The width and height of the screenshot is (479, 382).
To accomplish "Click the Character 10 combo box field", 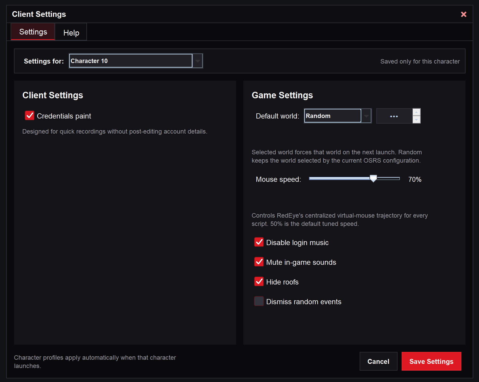I will (x=131, y=61).
